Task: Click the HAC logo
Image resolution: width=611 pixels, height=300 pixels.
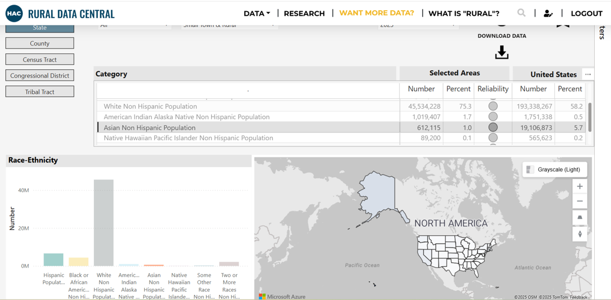Action: point(14,13)
